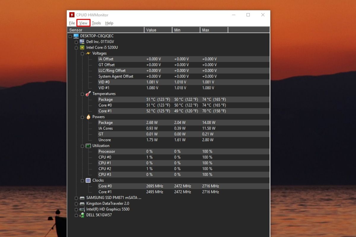Select the IA Cores power row

coord(184,128)
